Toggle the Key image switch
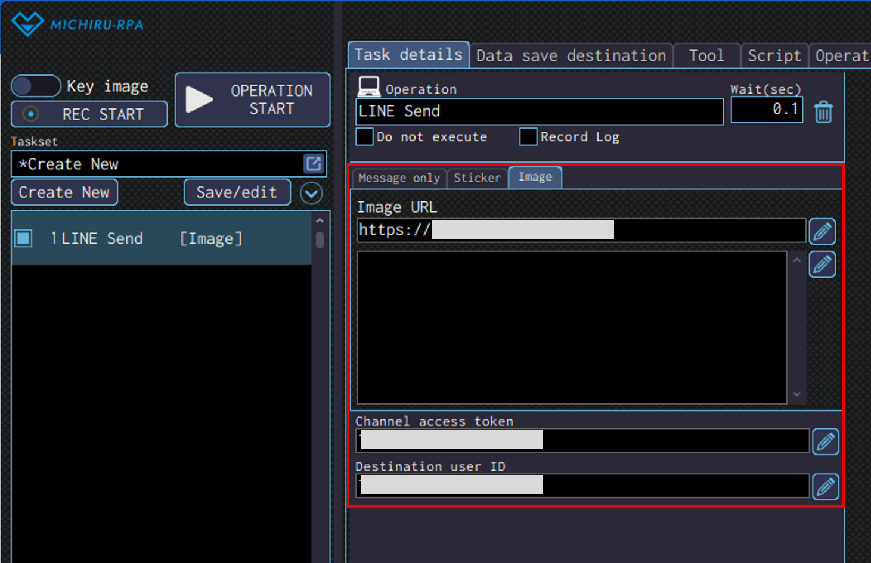Screen dimensions: 871x563 (x=36, y=86)
